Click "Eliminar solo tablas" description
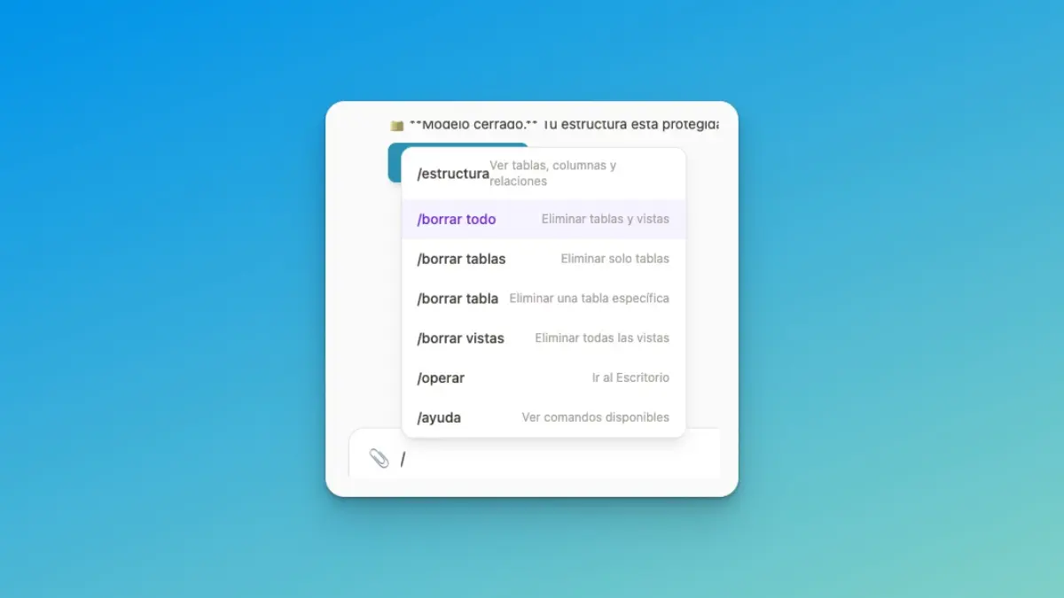Image resolution: width=1064 pixels, height=598 pixels. point(615,259)
